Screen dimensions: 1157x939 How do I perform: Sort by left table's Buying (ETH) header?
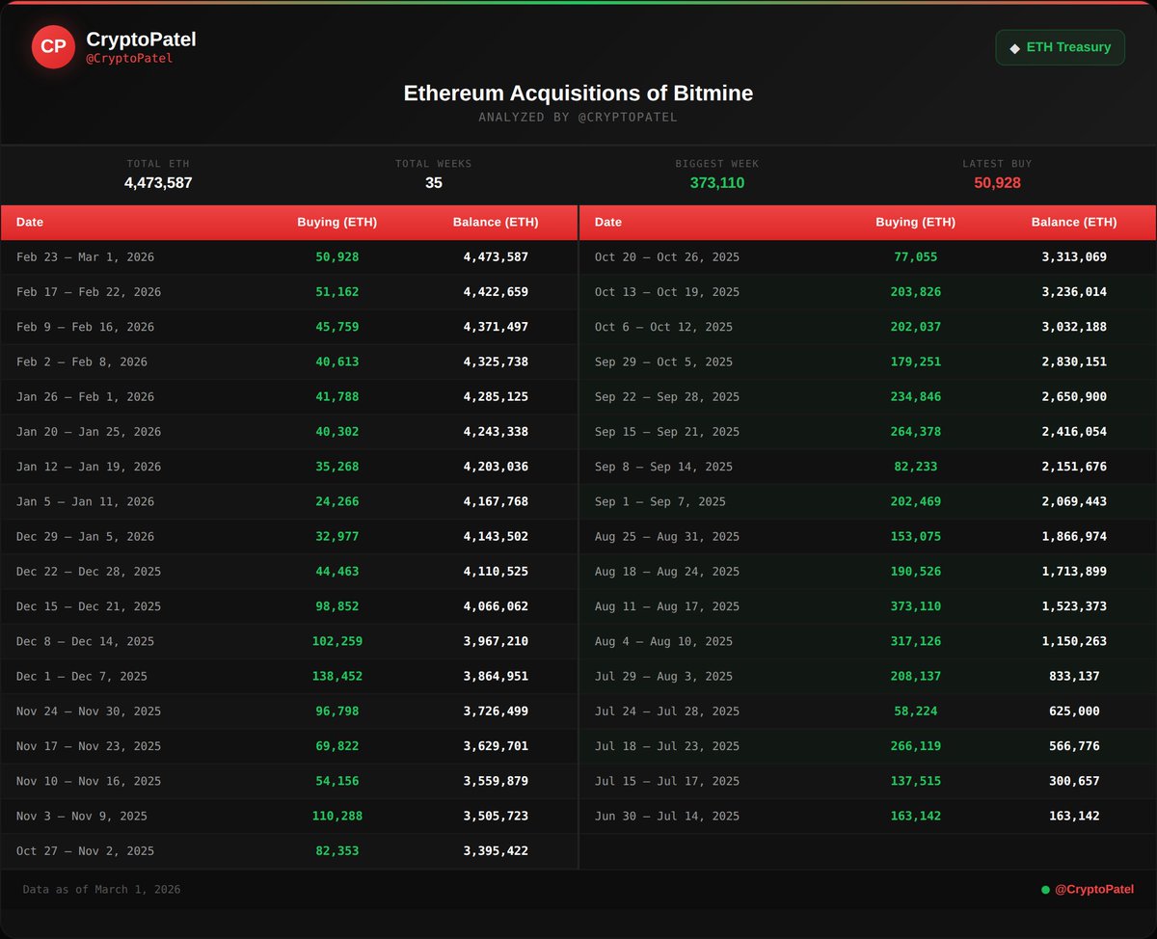(336, 222)
